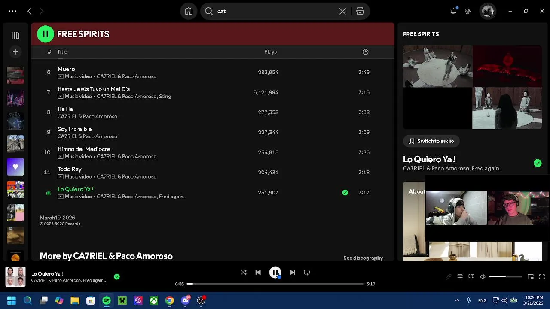
Task: Click the Lo Quiero Ya ! title in tracklist
Action: pyautogui.click(x=76, y=189)
